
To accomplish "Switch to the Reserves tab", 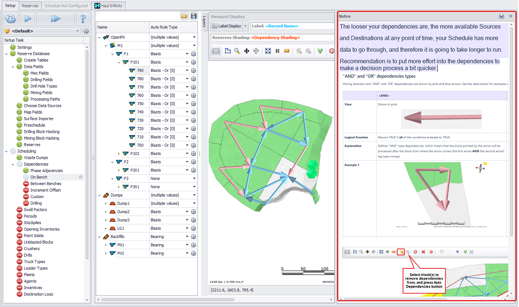I will 30,6.
